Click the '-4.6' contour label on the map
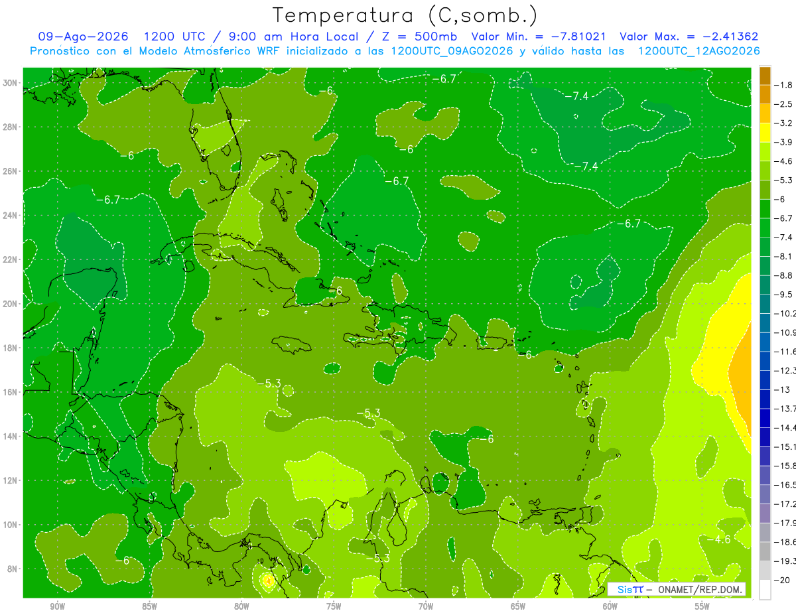 (718, 539)
